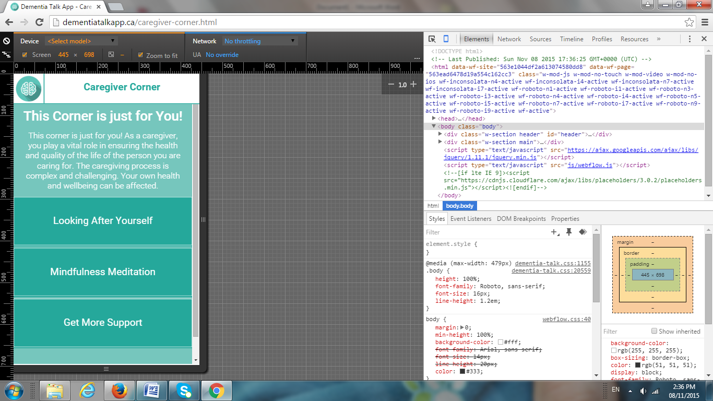The image size is (713, 401).
Task: Click Looking After Yourself button
Action: click(103, 221)
